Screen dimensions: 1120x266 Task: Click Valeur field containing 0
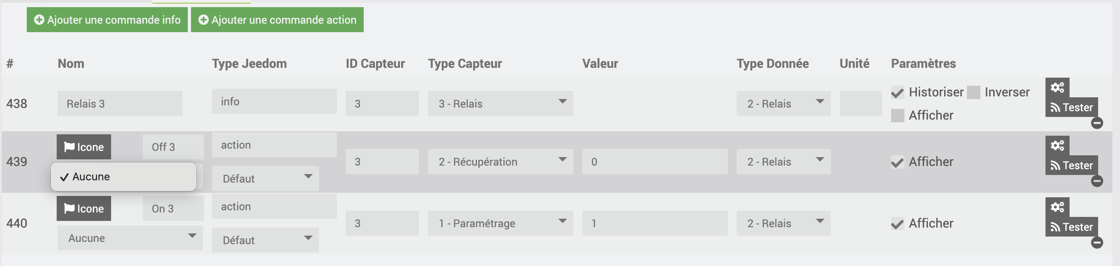655,162
